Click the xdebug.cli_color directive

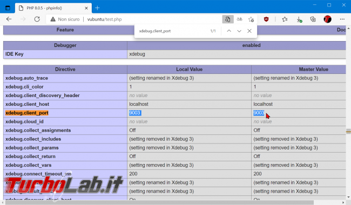click(x=24, y=87)
